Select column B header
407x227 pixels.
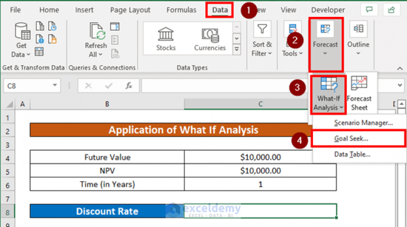[x=107, y=104]
